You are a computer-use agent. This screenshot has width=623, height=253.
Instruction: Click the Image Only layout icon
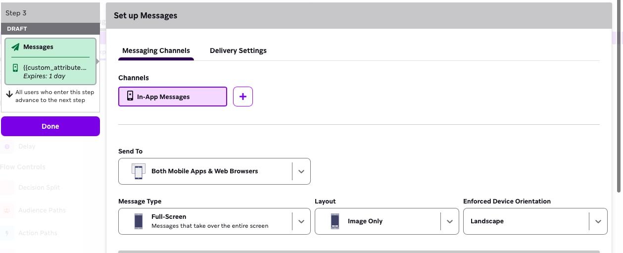point(335,221)
